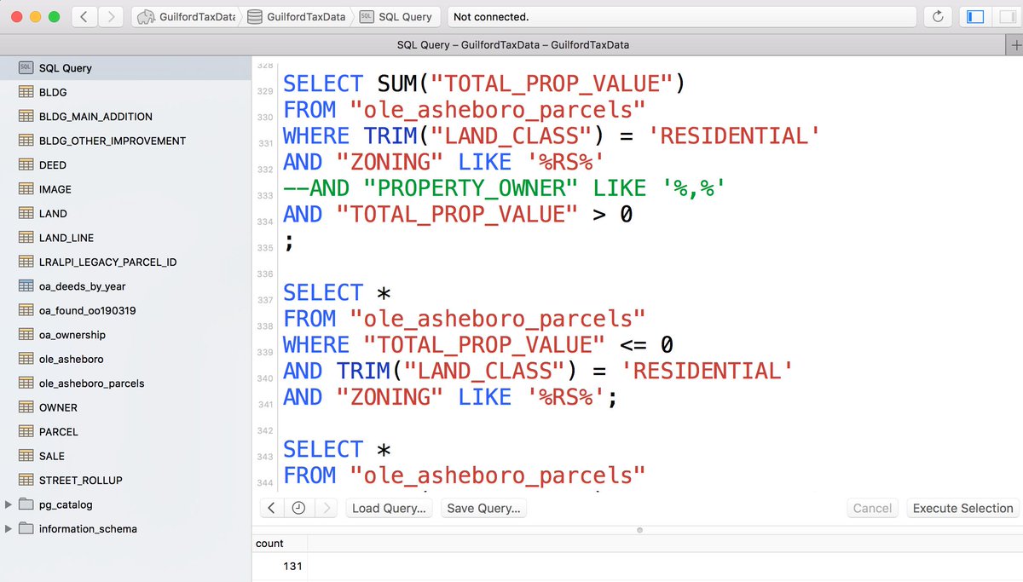The image size is (1023, 582).
Task: Select the result cell 131
Action: coord(279,566)
